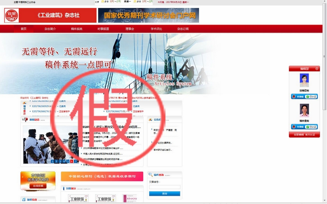327x204 pixels.
Task: Click the 公告栏 section icon
Action: pos(150,120)
